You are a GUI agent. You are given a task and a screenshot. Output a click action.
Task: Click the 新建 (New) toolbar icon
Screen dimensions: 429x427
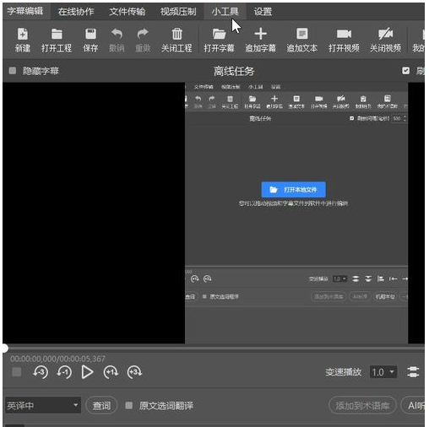click(x=22, y=40)
